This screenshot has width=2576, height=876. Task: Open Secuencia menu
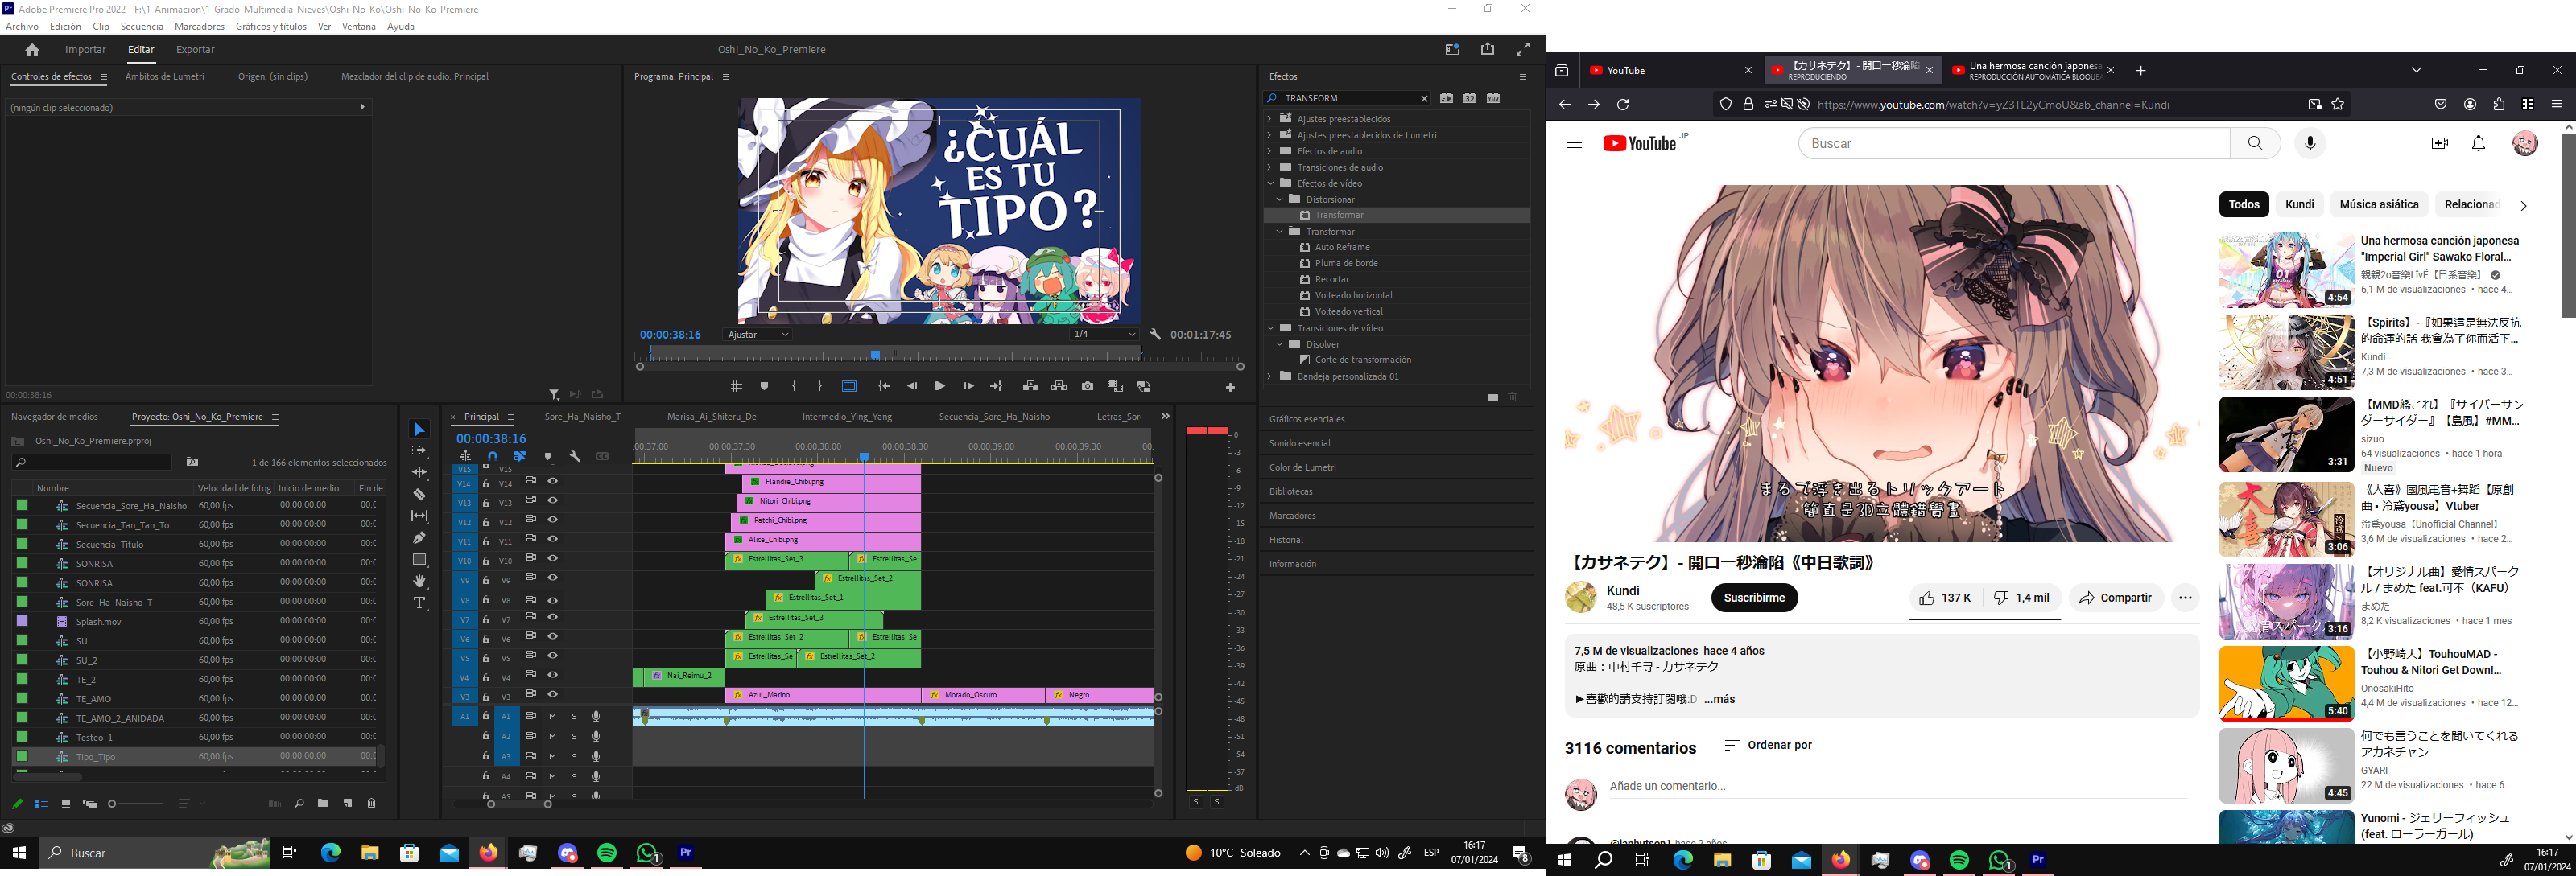141,27
